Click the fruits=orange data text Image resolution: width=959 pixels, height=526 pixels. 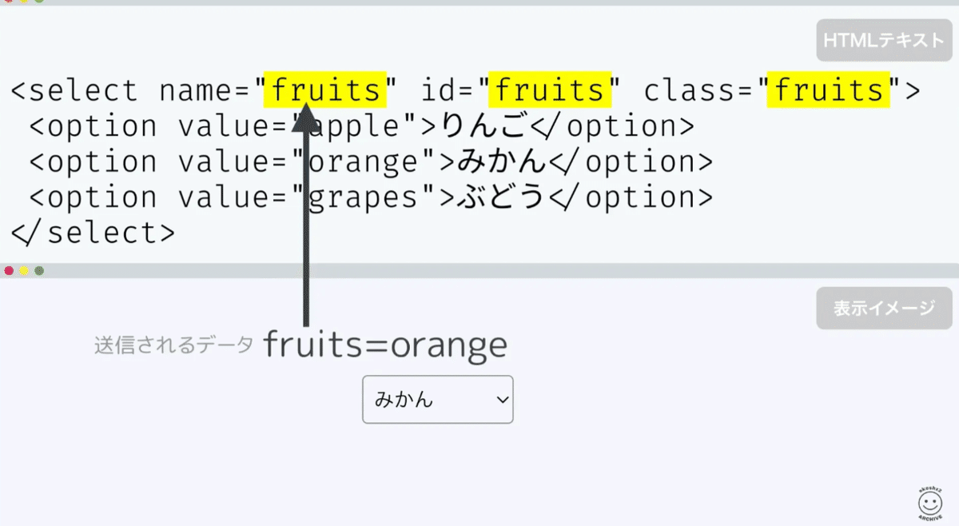click(x=387, y=344)
